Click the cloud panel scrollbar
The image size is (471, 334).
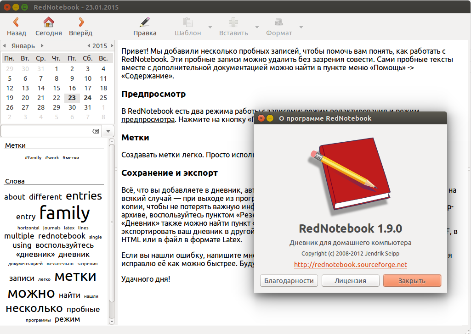pyautogui.click(x=112, y=223)
